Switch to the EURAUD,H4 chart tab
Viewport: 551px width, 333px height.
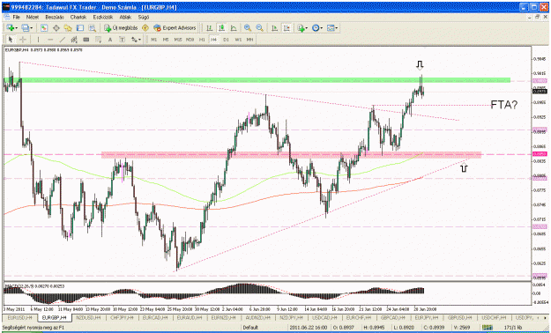point(189,317)
